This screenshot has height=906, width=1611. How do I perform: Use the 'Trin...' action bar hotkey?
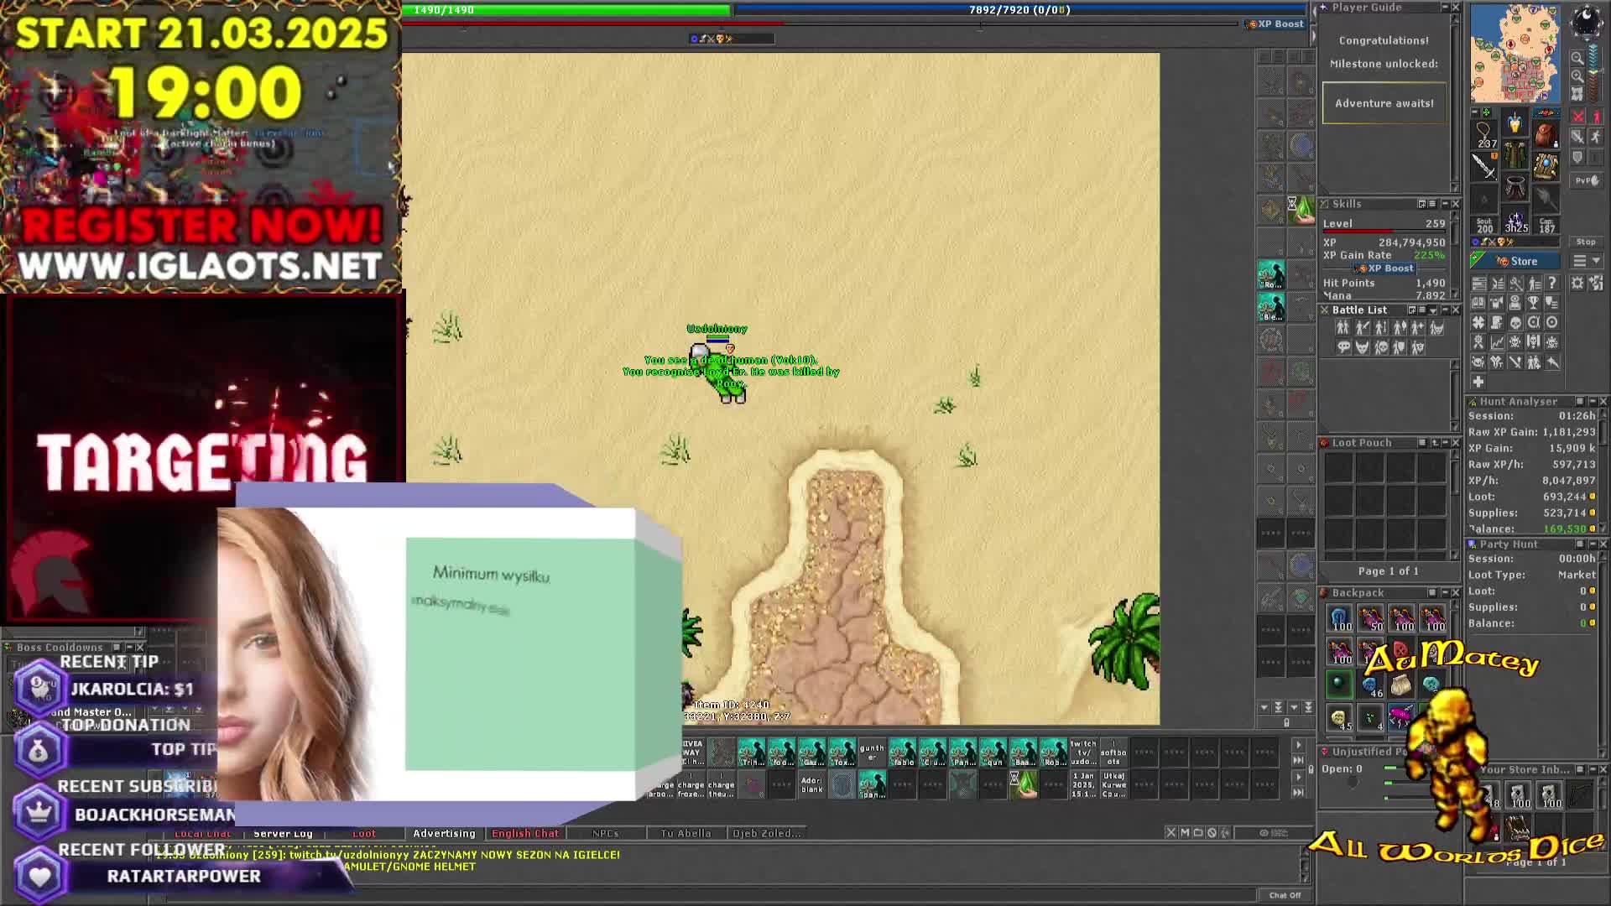click(751, 752)
